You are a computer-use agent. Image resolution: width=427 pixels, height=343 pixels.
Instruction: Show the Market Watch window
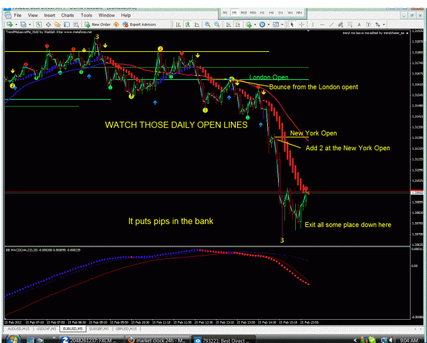click(x=39, y=25)
